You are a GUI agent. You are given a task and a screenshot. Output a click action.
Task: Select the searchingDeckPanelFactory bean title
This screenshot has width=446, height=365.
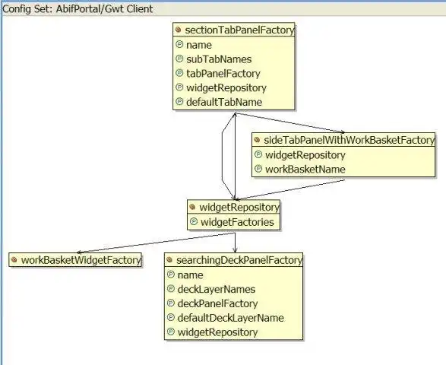tap(239, 260)
